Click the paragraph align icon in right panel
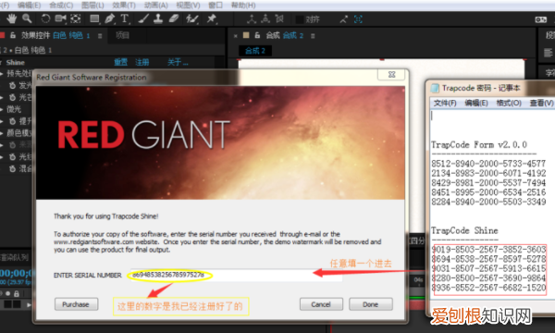Screen dimensions: 555x333 click(548, 54)
